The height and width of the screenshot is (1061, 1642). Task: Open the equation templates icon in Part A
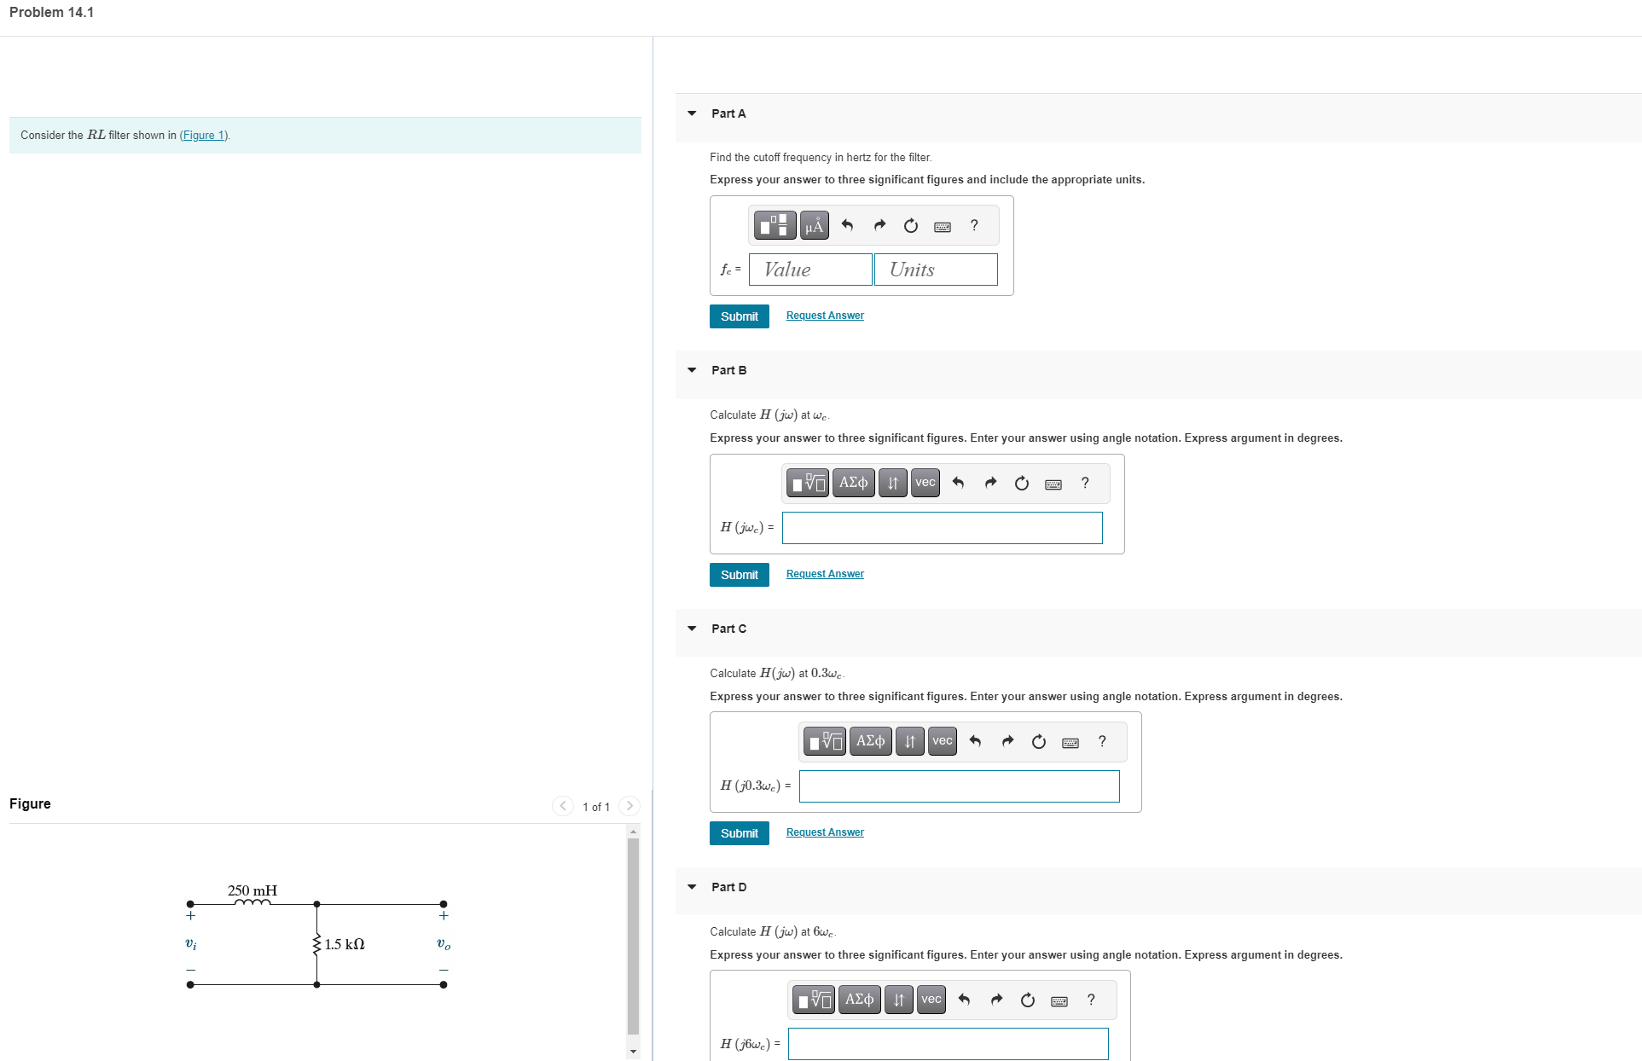[773, 225]
